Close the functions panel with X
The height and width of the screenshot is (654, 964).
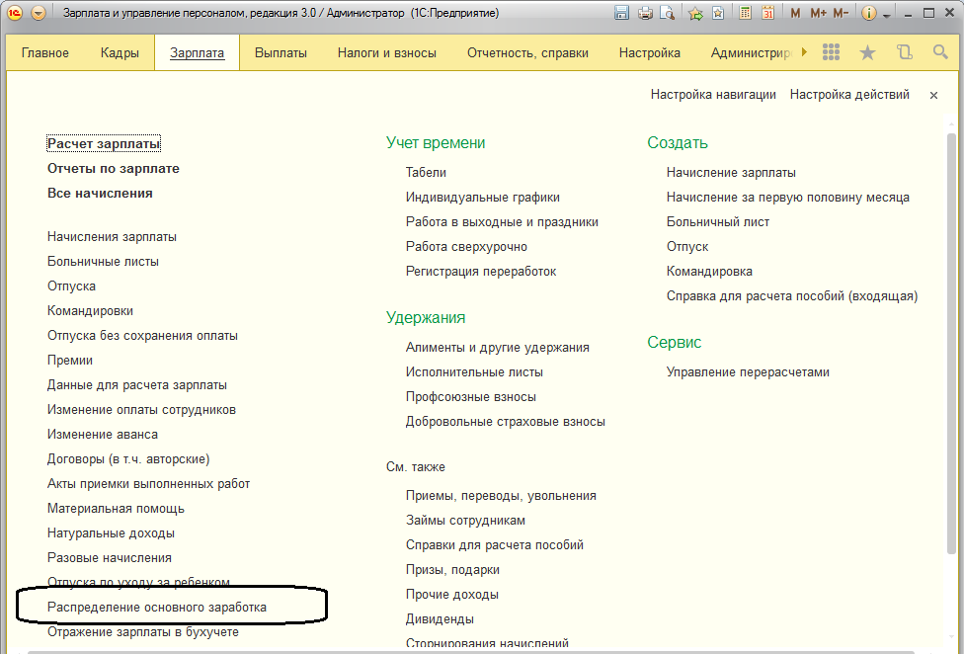pos(933,95)
